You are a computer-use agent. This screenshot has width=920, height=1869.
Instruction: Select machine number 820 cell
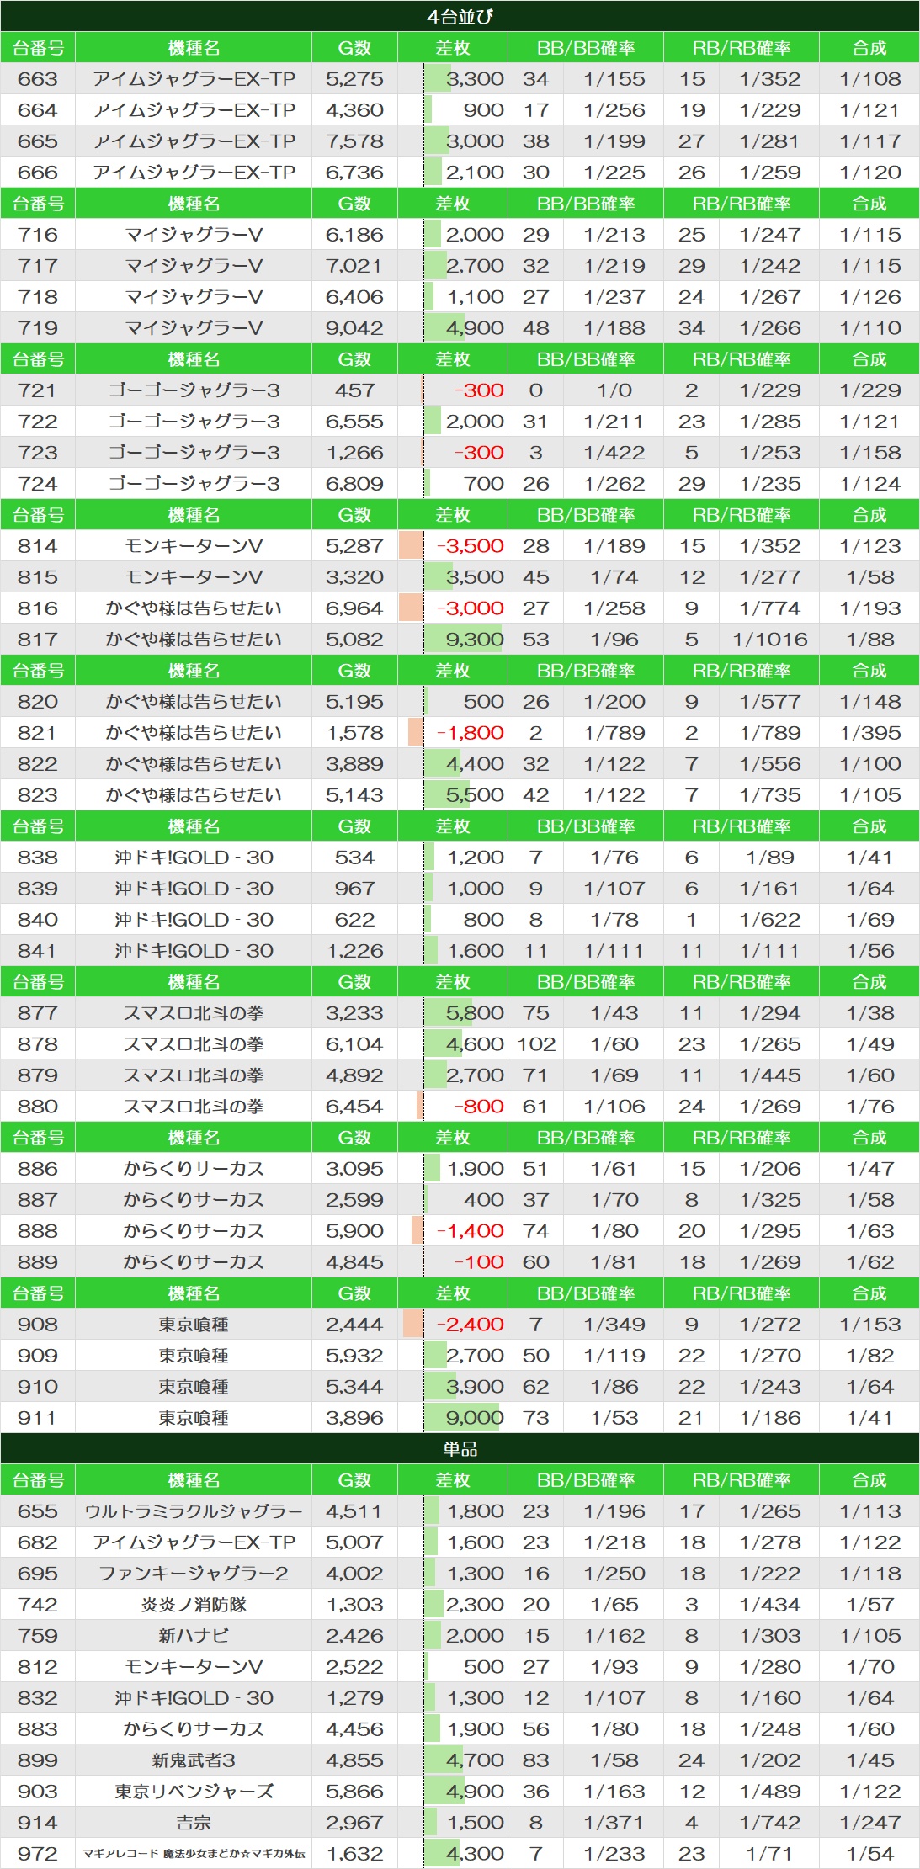(38, 702)
